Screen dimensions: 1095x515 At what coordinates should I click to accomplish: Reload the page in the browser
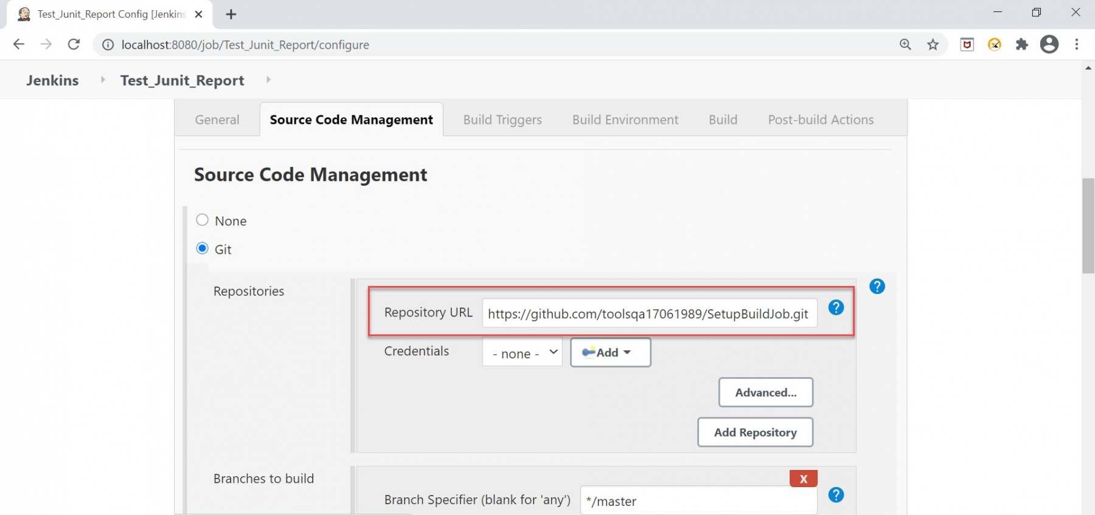pos(74,44)
